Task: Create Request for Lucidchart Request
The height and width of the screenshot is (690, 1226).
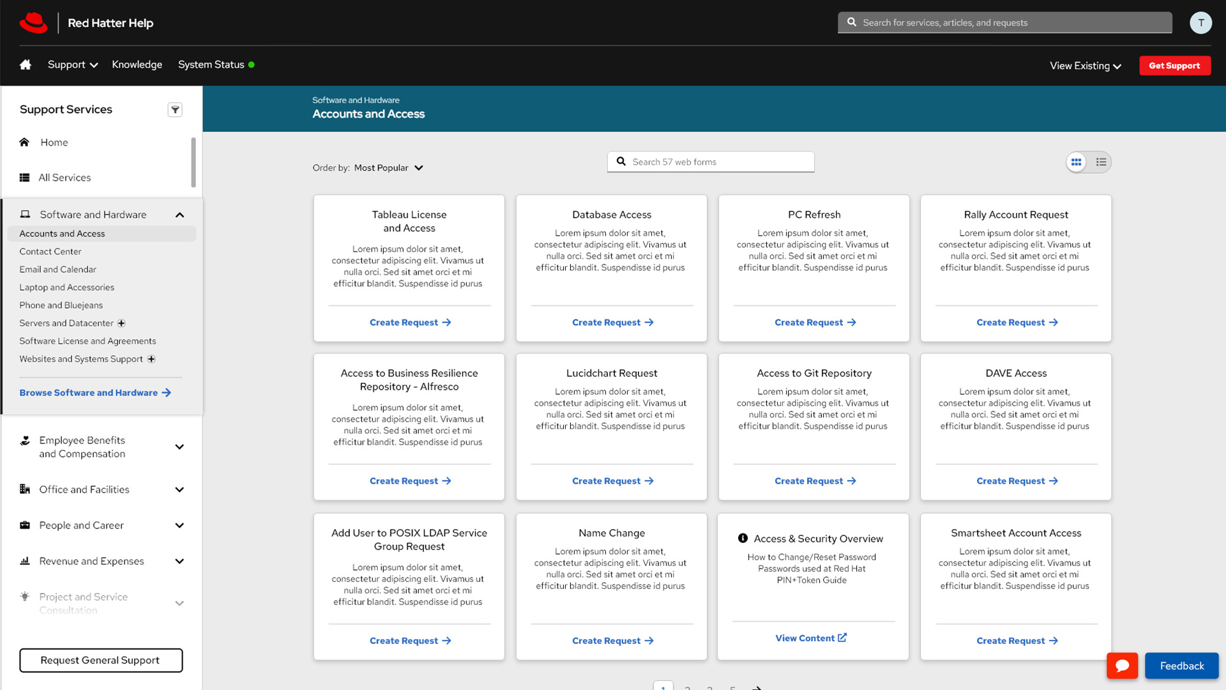Action: tap(612, 481)
